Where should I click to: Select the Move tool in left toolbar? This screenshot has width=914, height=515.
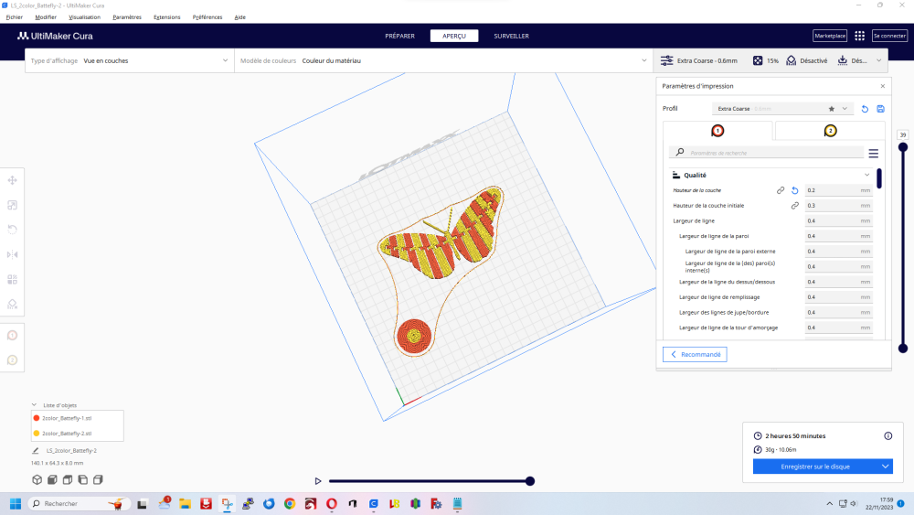click(x=12, y=180)
